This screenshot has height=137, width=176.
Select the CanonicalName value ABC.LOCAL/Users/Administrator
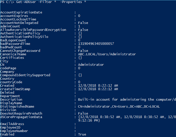coord(107,54)
